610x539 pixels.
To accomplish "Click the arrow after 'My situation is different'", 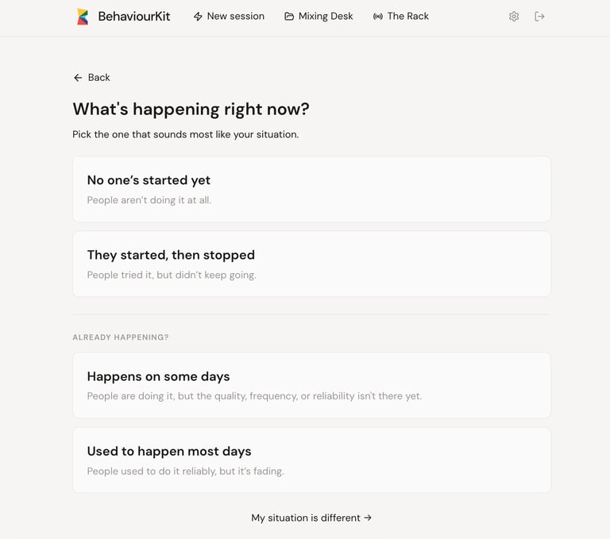I will (x=368, y=518).
